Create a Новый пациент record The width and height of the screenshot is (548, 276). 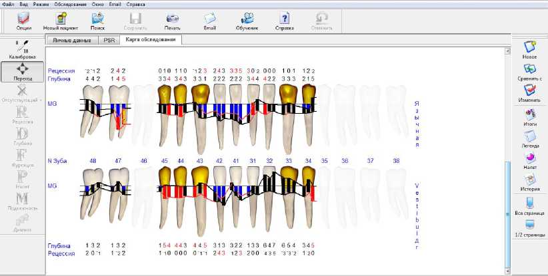pos(61,20)
